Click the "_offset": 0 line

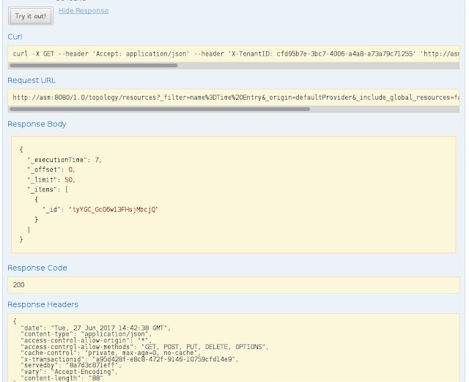pos(51,170)
